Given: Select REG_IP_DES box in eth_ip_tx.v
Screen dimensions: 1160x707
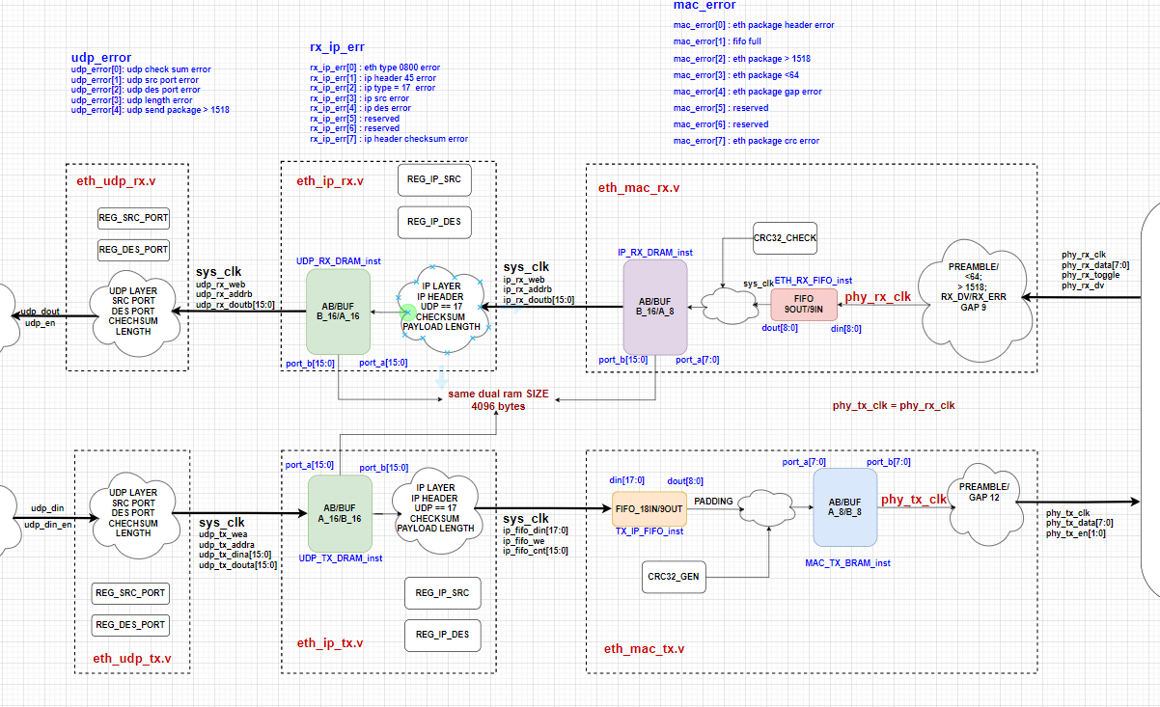Looking at the screenshot, I should (x=442, y=635).
